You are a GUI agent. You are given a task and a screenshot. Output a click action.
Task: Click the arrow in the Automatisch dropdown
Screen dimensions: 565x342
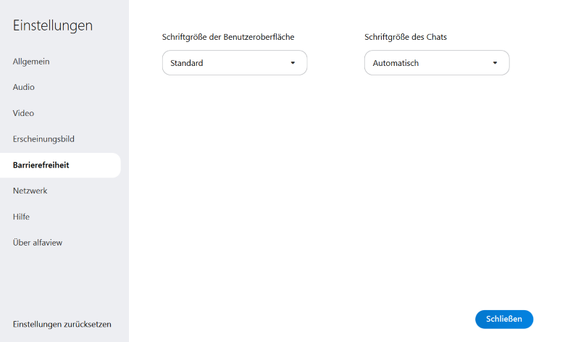(495, 63)
